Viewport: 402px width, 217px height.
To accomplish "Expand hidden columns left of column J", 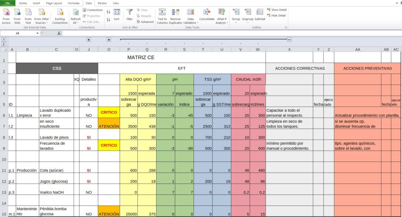I will (89, 40).
